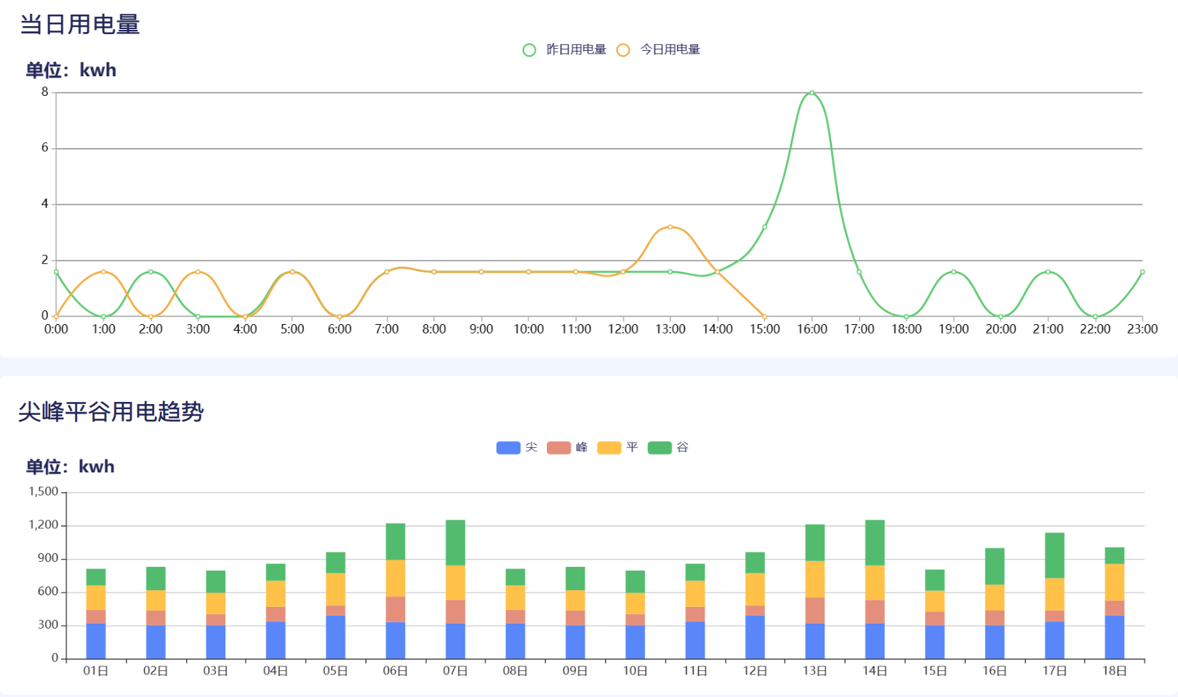Click the orange data point at 1:00
Viewport: 1178px width, 697px height.
tap(103, 272)
